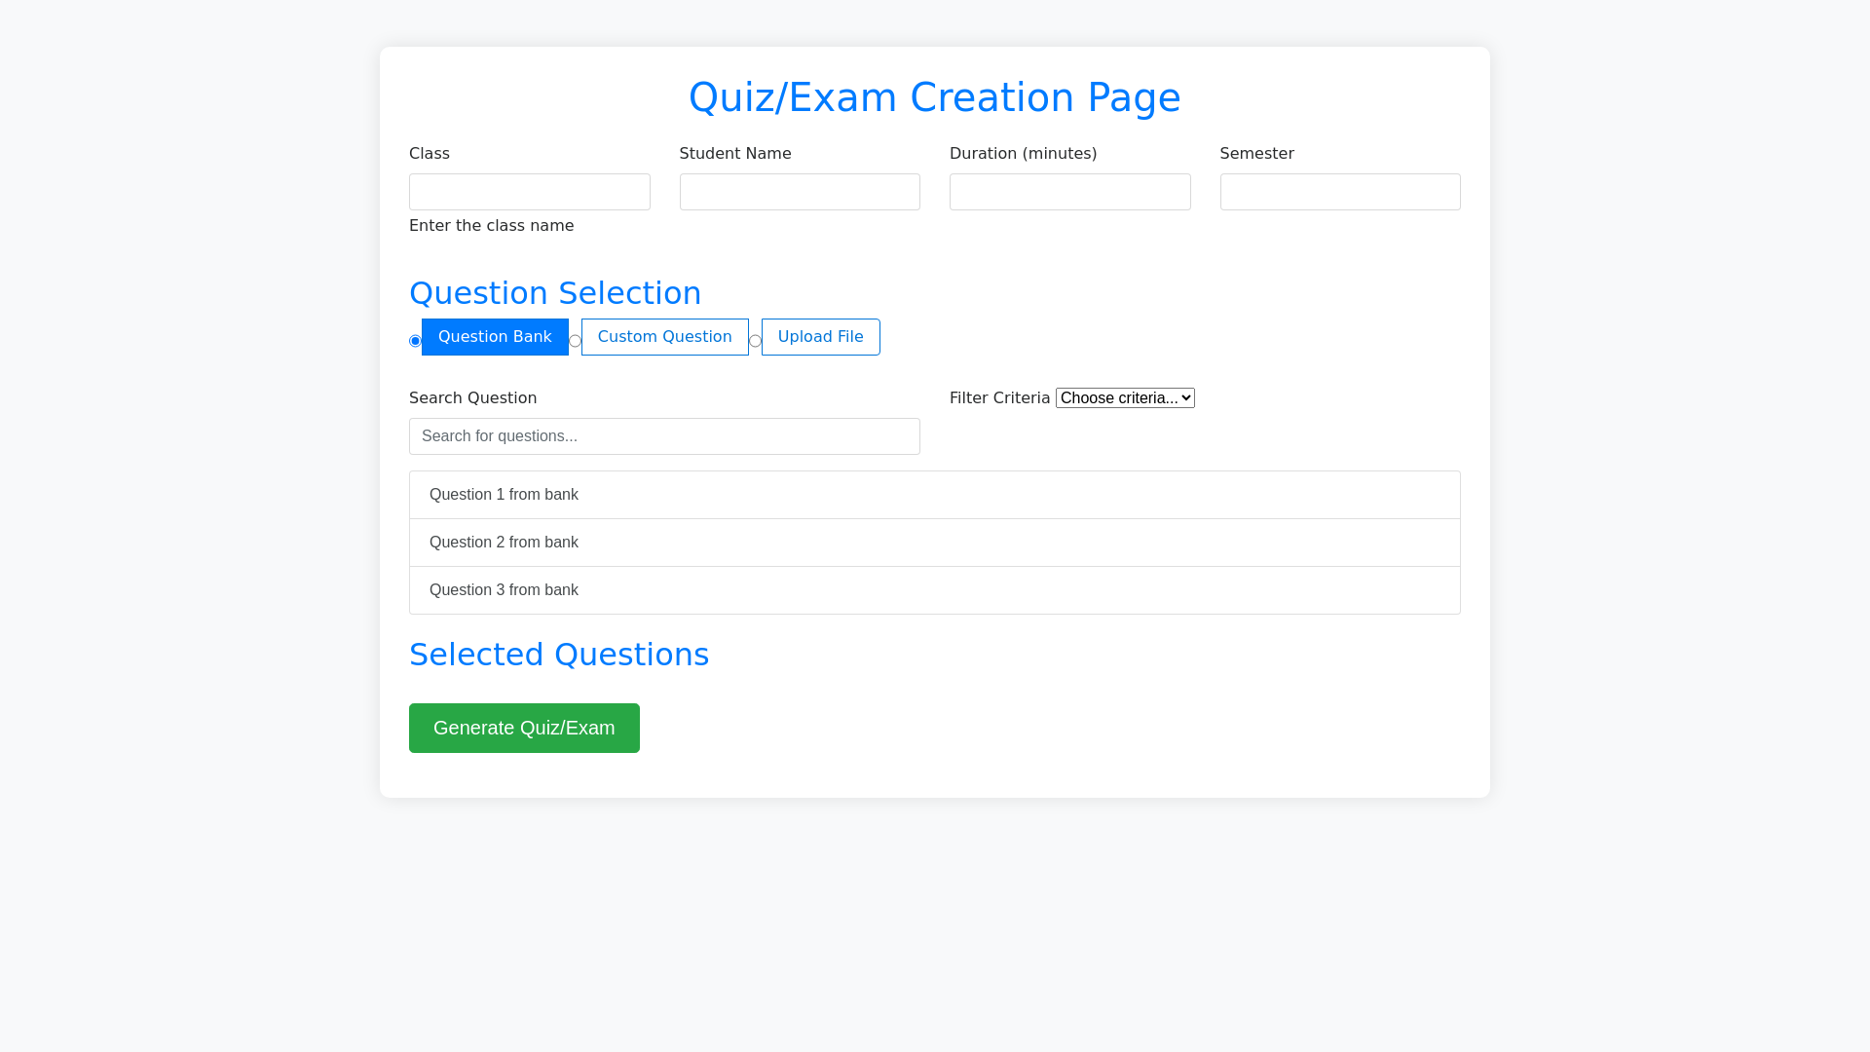Click the Class field label
Image resolution: width=1870 pixels, height=1052 pixels.
pyautogui.click(x=430, y=154)
